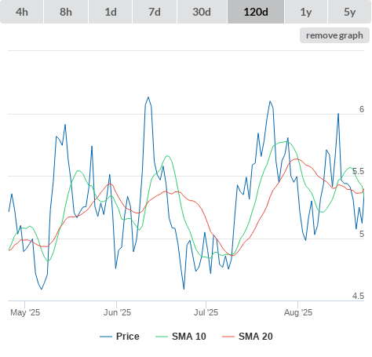The height and width of the screenshot is (357, 372).
Task: Click the May '25 axis label
Action: pyautogui.click(x=25, y=312)
